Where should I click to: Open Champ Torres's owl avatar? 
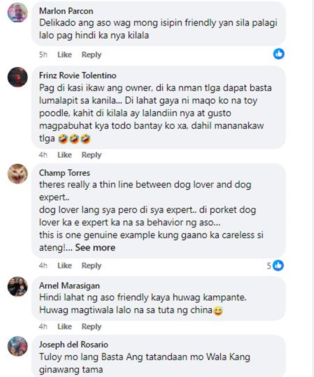pyautogui.click(x=18, y=174)
